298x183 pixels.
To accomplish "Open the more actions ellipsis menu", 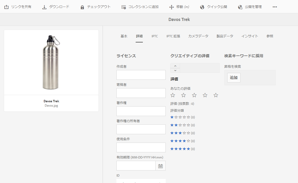I will (x=275, y=7).
